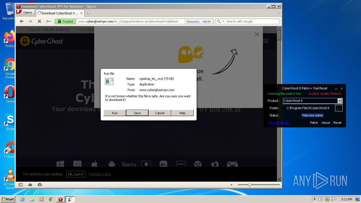Go forward to the next page
Image resolution: width=361 pixels, height=203 pixels.
click(x=30, y=21)
